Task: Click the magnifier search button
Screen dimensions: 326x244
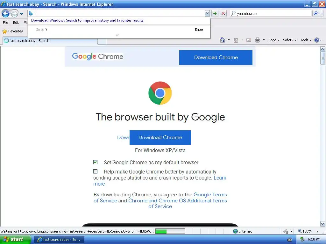Action: [315, 13]
